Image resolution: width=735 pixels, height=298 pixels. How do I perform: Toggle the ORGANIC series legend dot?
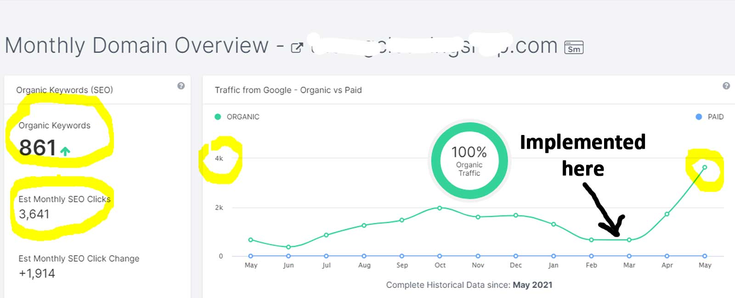218,117
